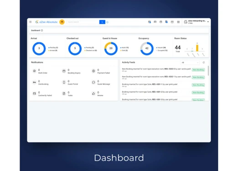Click the Tasks notification icon
This screenshot has height=171, width=228.
[64, 93]
